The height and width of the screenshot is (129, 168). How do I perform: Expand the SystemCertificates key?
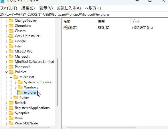pos(15,82)
